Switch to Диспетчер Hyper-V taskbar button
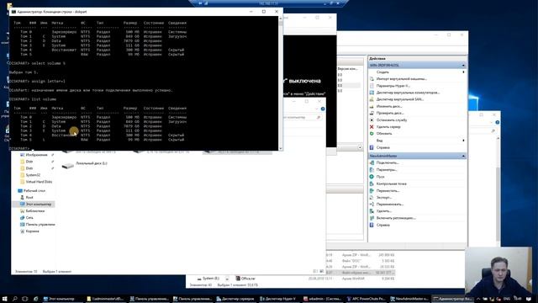Viewport: 538px width, 303px height. click(x=278, y=299)
